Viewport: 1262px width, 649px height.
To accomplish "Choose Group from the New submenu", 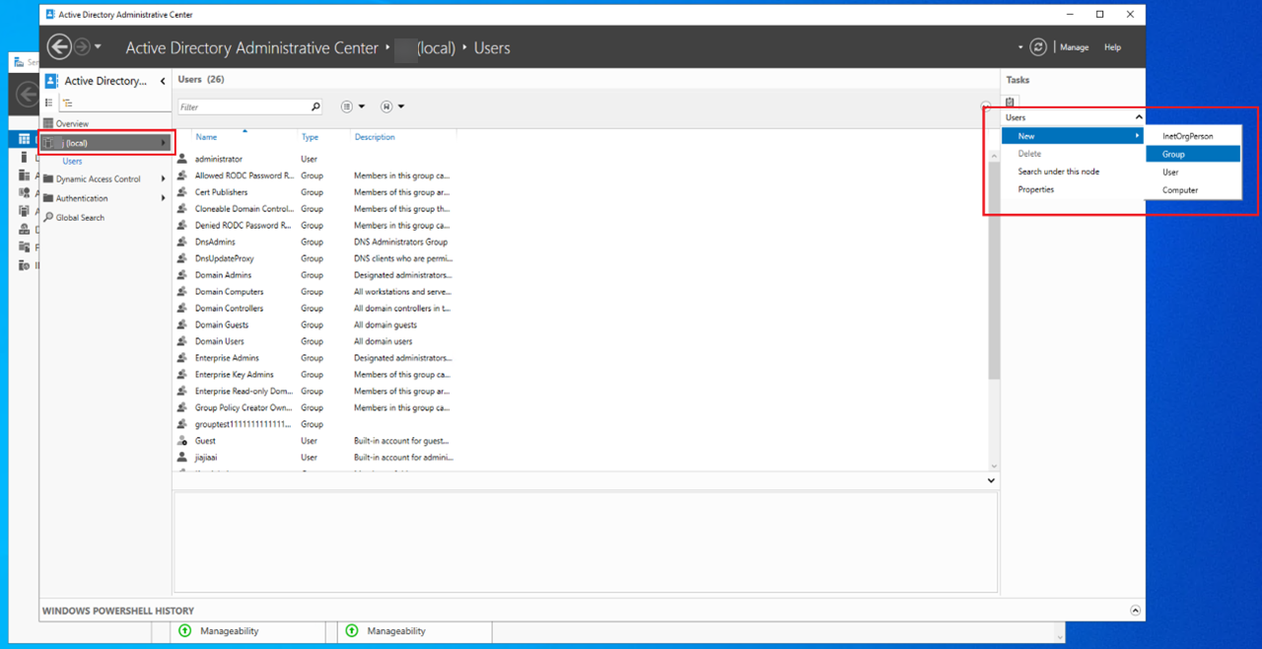I will [1172, 153].
